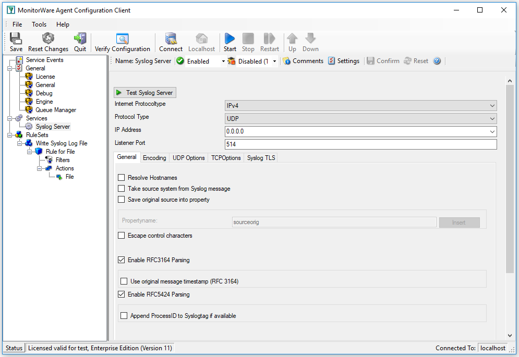Viewport: 519px width, 357px height.
Task: Click the Stop toolbar icon
Action: 248,39
